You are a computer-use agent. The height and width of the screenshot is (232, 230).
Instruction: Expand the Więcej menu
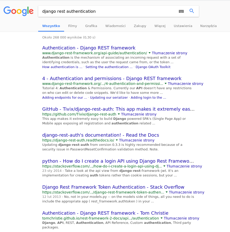coord(160,26)
